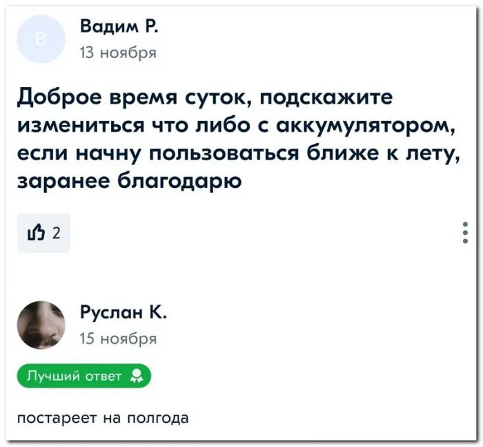Click the thumbs-up like icon

(x=35, y=233)
